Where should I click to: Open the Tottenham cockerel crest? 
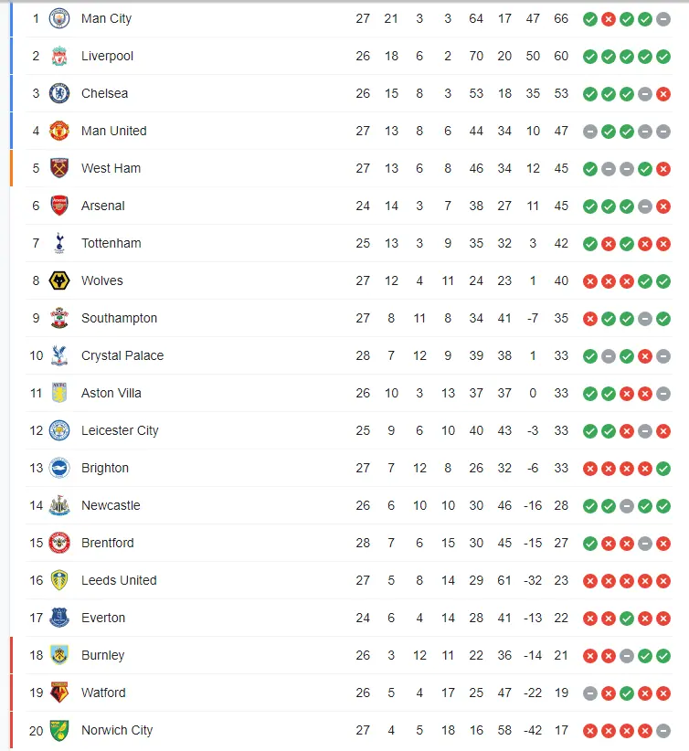[59, 243]
